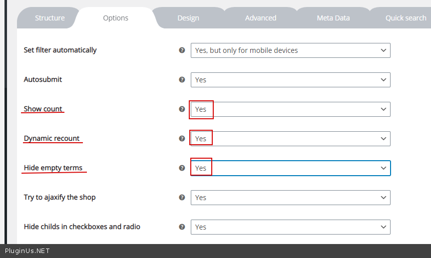431x258 pixels.
Task: Open Try to ajaxify the shop dropdown
Action: pos(290,198)
